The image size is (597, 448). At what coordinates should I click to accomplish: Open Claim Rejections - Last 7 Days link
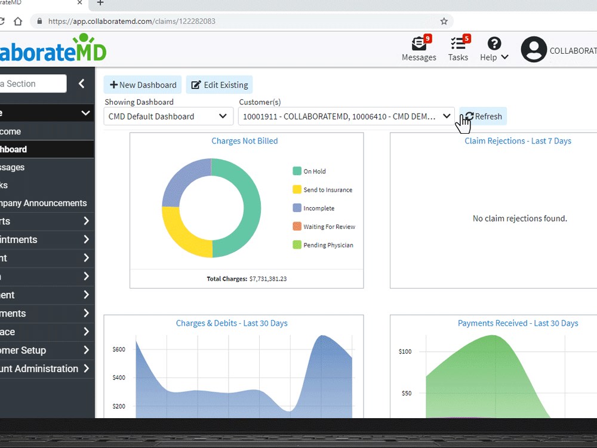518,141
